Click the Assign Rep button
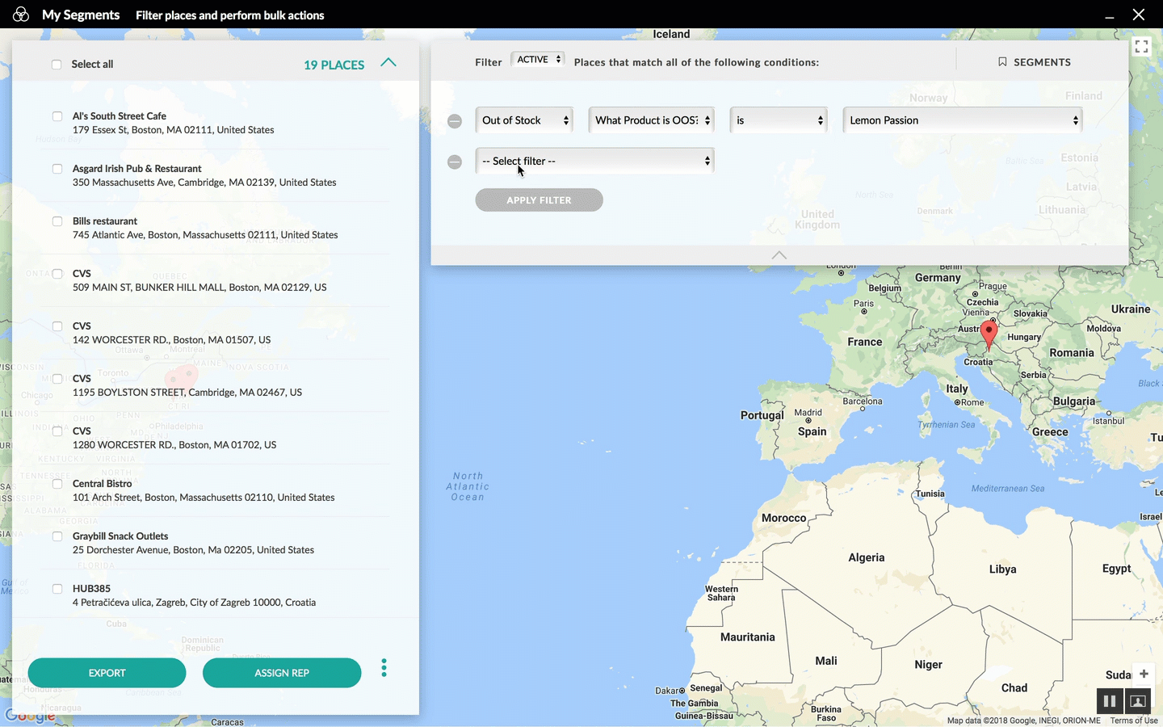The height and width of the screenshot is (727, 1163). [x=282, y=673]
